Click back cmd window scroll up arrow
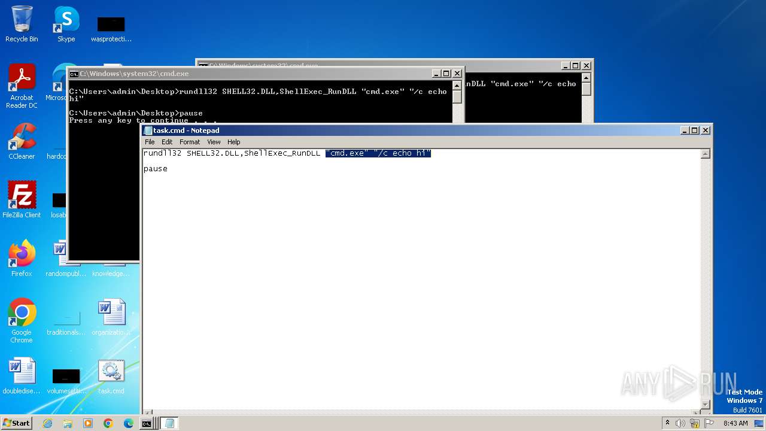Screen dimensions: 766x431 pyautogui.click(x=586, y=77)
